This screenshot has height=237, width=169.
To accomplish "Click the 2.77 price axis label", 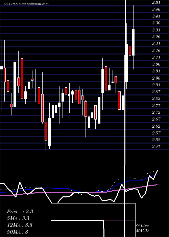I will [x=156, y=105].
